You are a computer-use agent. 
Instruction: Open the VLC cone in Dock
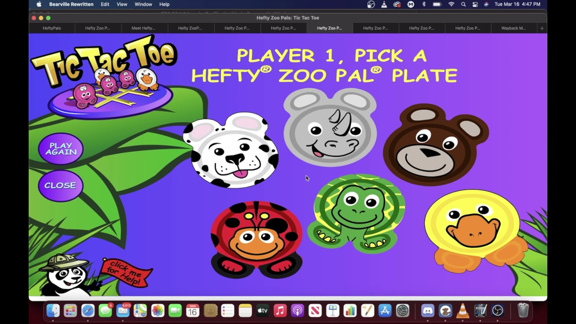pos(463,310)
